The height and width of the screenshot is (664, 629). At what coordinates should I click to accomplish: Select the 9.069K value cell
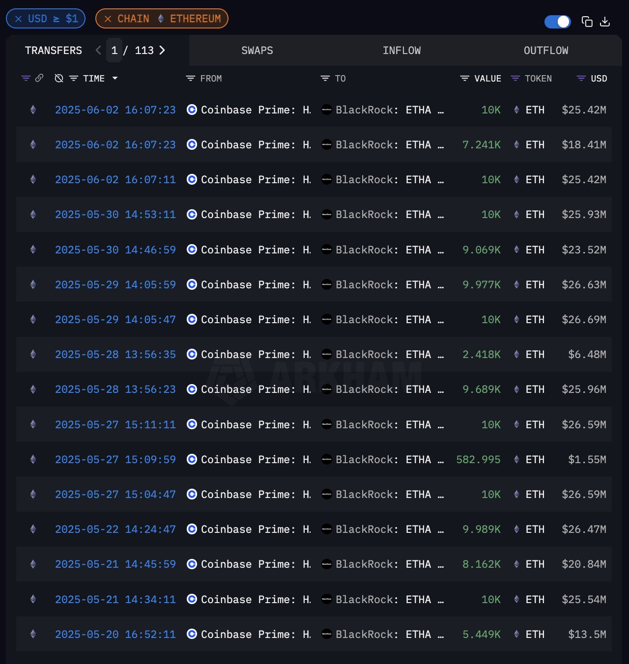[481, 250]
